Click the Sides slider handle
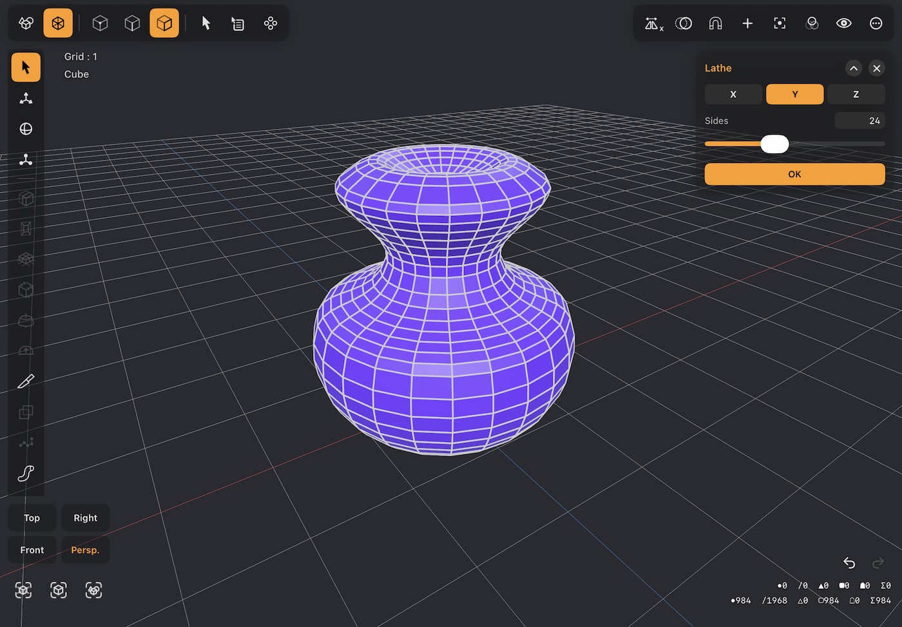Screen dimensions: 902x627 tap(774, 144)
